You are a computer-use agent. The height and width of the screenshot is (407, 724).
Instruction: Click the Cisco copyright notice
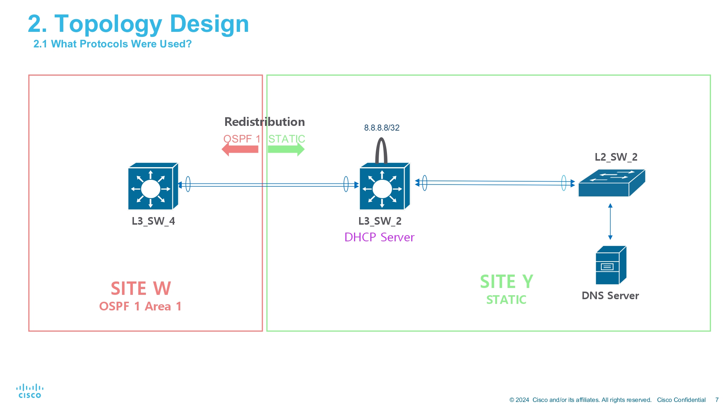click(x=580, y=400)
